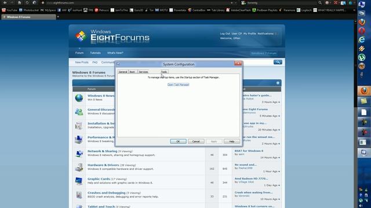Select the System Configuration taskbar button
This screenshot has height=208, width=371.
(x=364, y=153)
